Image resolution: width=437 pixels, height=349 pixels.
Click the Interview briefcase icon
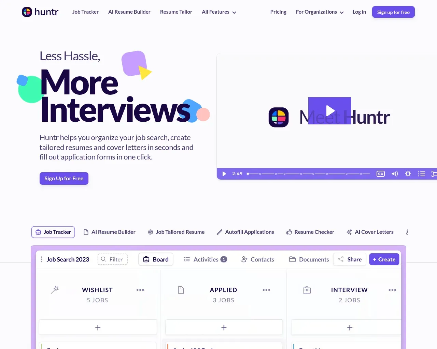pyautogui.click(x=307, y=290)
